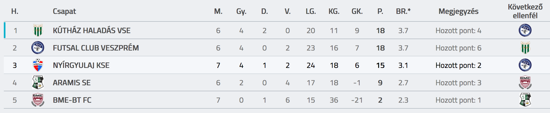Open Veszprém's next opponent Haladás crest

(525, 48)
